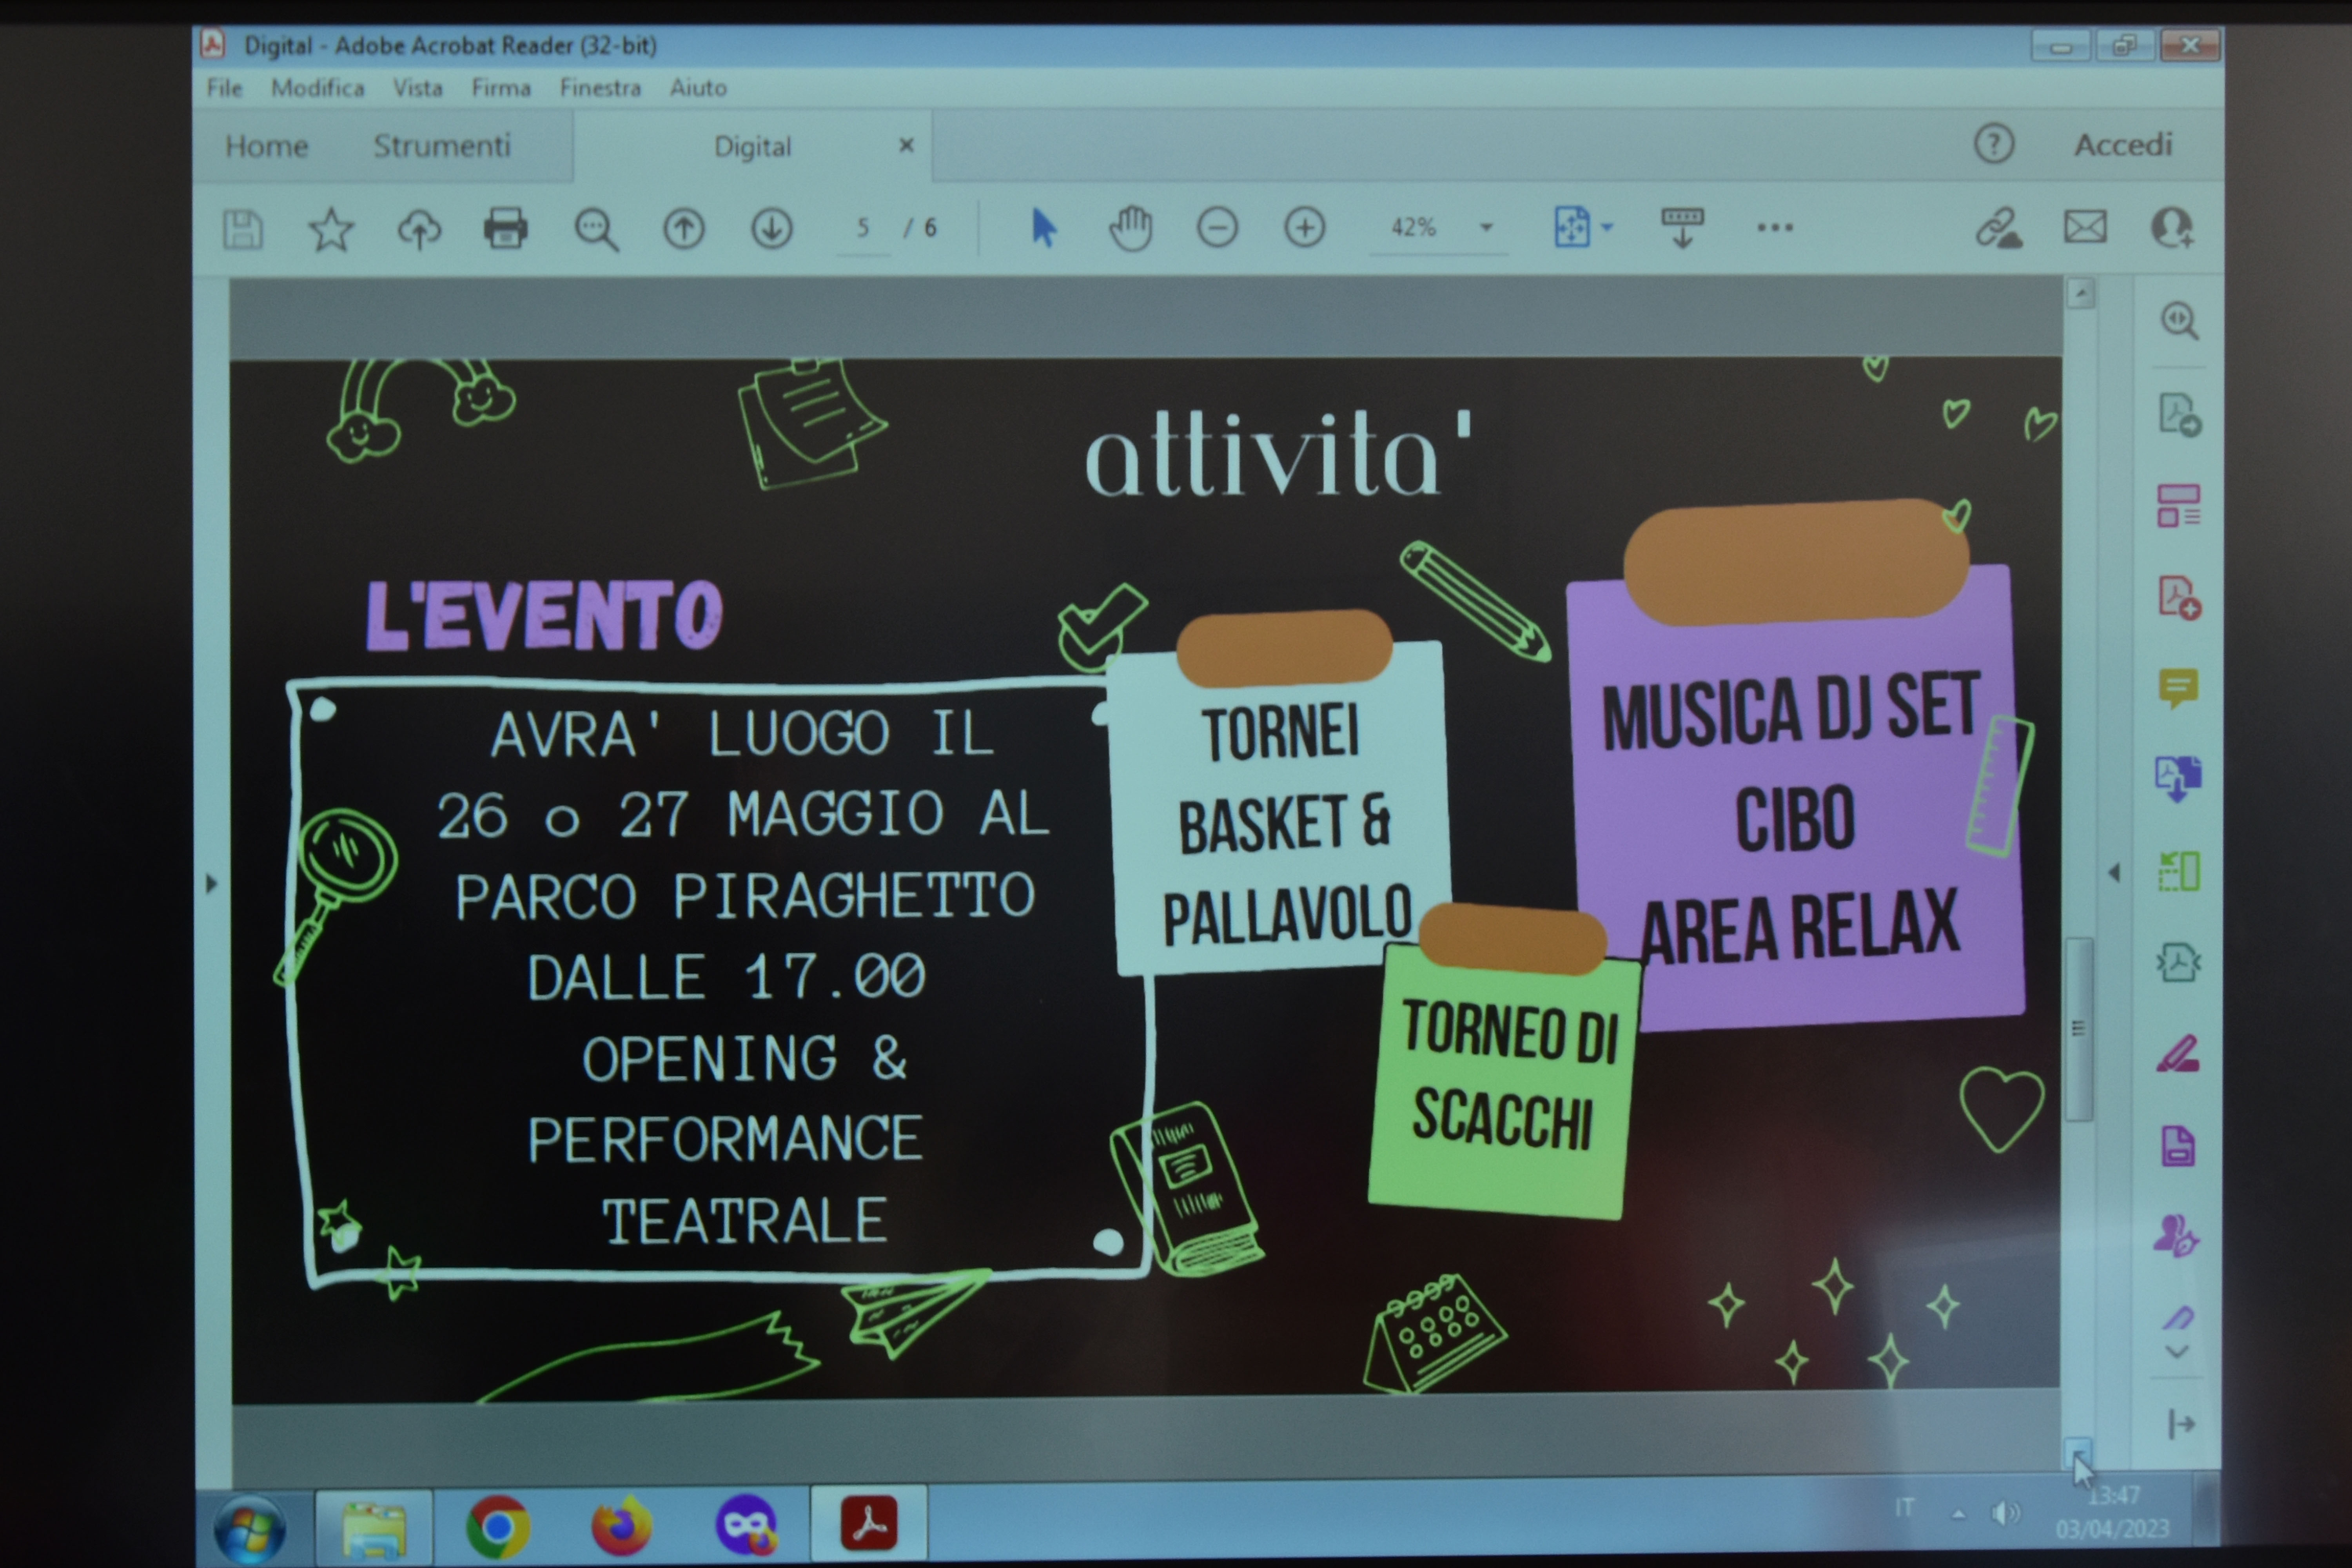The height and width of the screenshot is (1568, 2352).
Task: Open the File menu
Action: click(224, 88)
